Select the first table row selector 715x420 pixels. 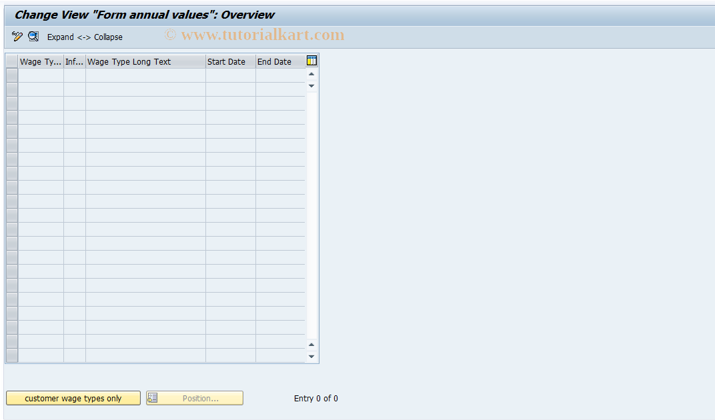[x=12, y=75]
